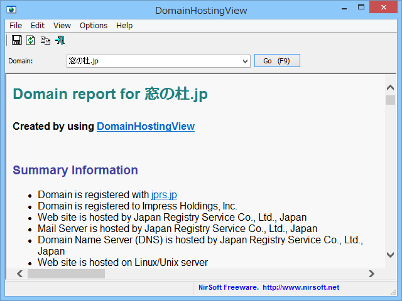Click the vertical scrollbar up arrow
Image resolution: width=402 pixels, height=301 pixels.
pyautogui.click(x=390, y=88)
